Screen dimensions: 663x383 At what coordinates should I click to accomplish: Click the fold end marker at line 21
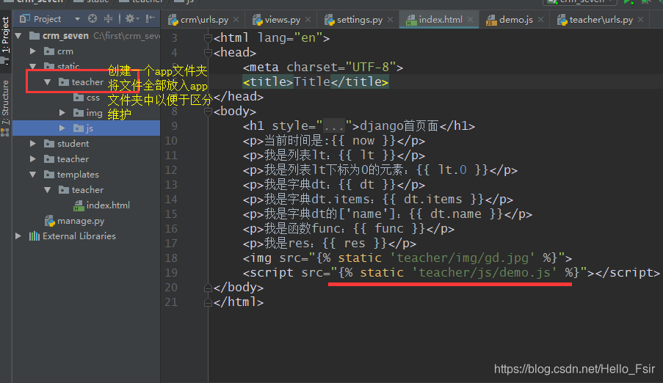pos(208,302)
